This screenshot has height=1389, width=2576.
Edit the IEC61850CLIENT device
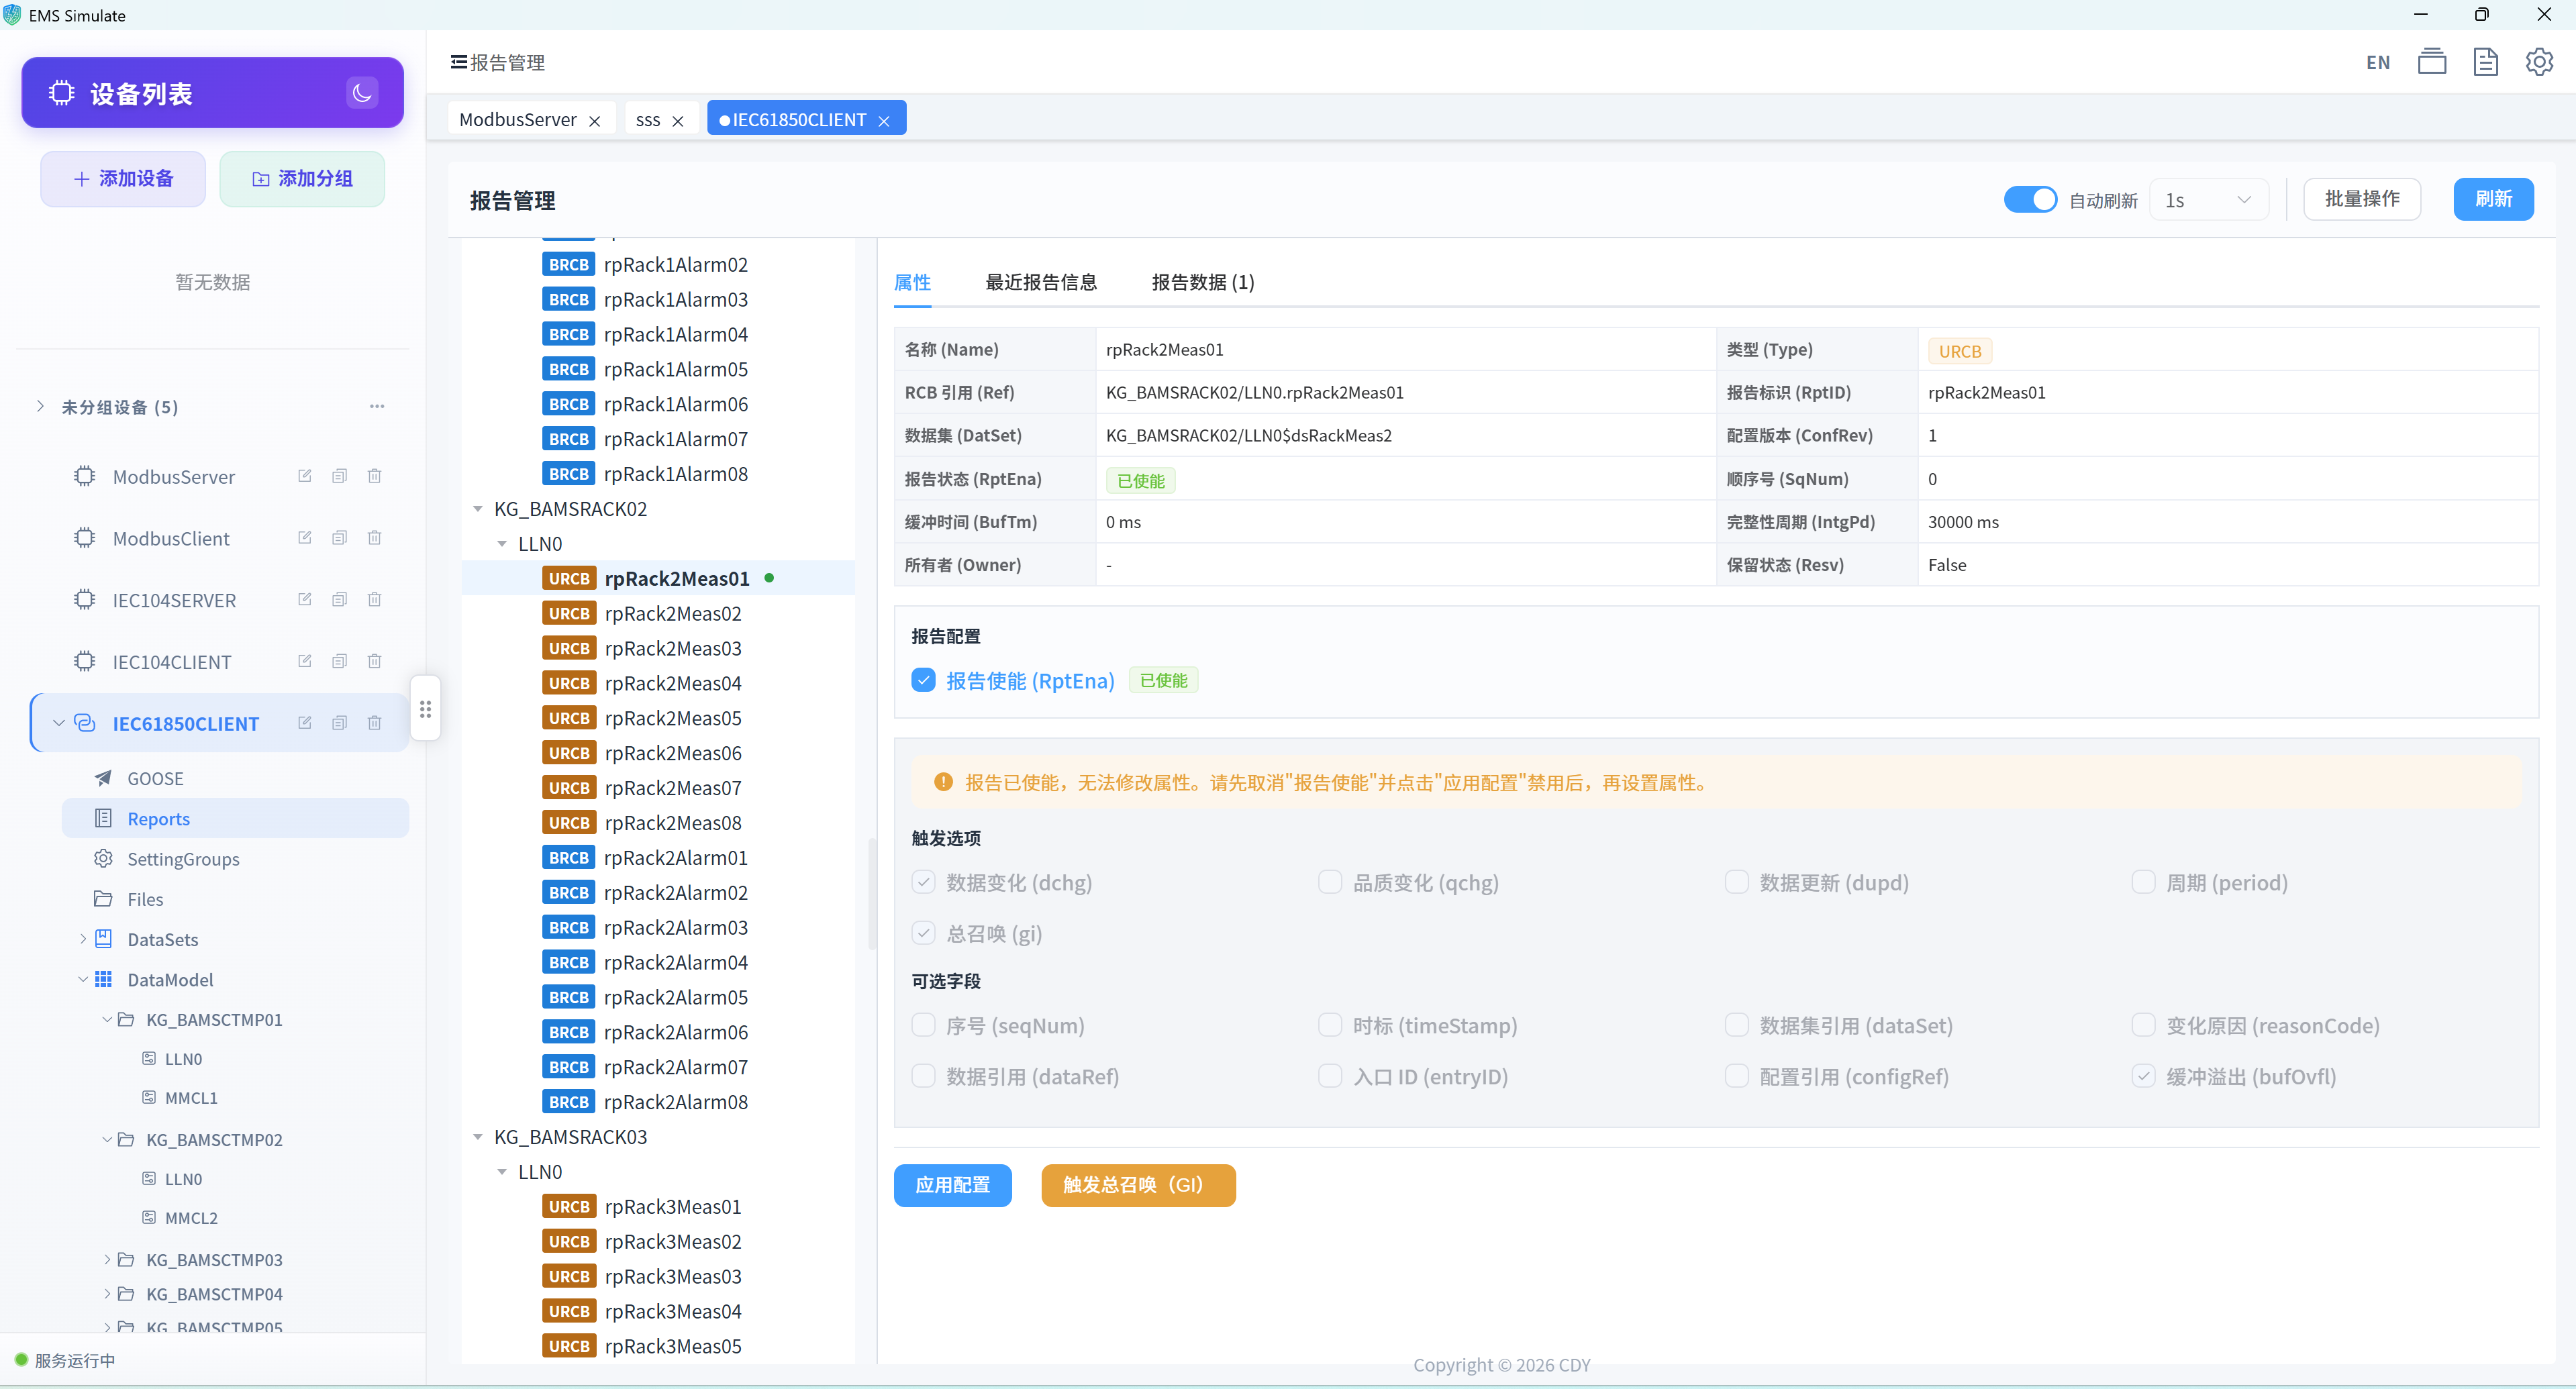point(305,723)
